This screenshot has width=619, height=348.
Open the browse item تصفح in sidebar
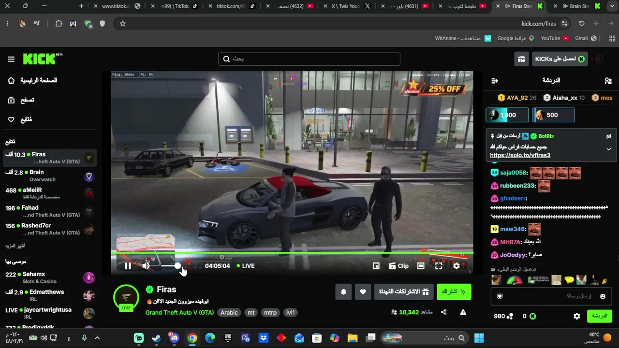21,100
